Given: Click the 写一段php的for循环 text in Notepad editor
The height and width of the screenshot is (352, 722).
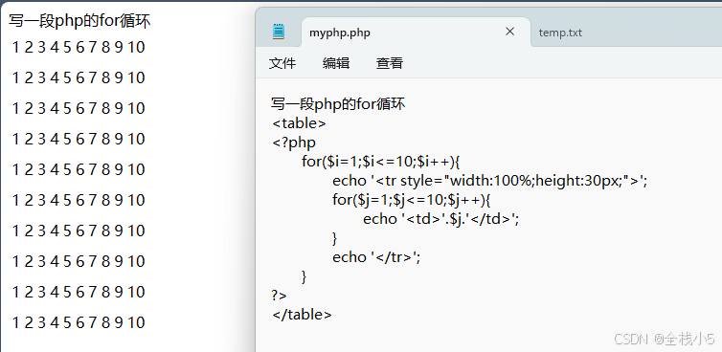Looking at the screenshot, I should (338, 104).
